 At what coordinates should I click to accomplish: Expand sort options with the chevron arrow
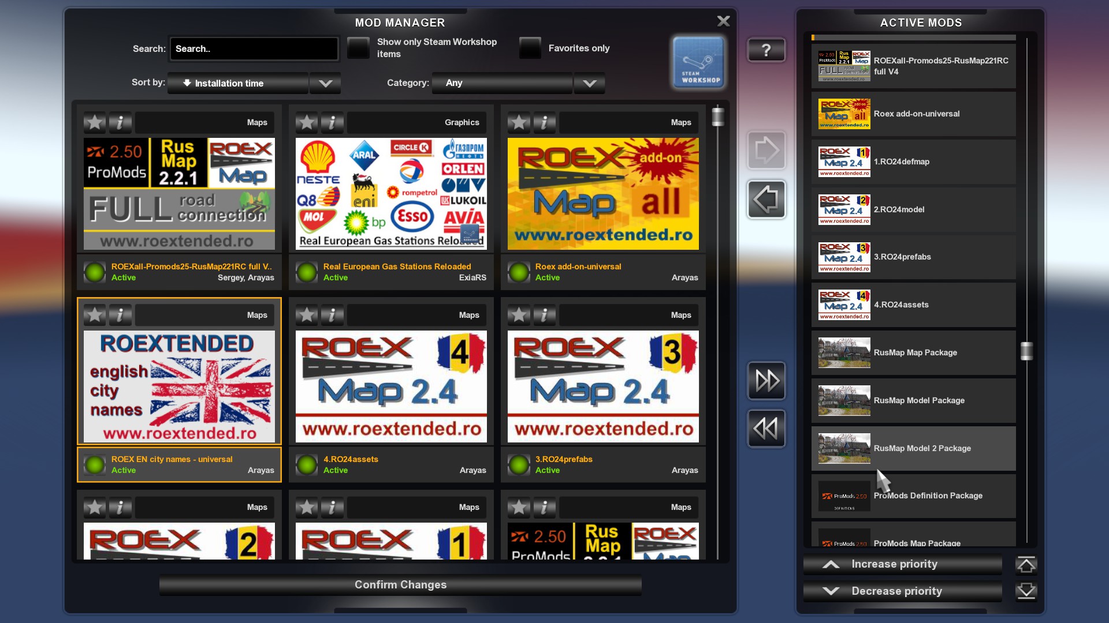[325, 83]
